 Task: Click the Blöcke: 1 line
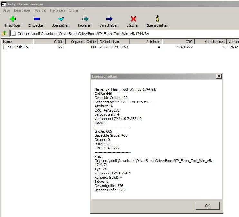tap(101, 182)
